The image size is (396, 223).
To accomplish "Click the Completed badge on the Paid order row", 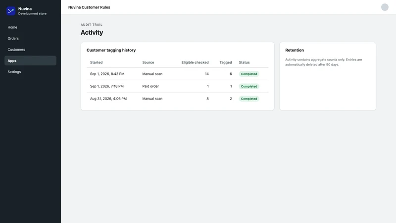I will coord(249,86).
